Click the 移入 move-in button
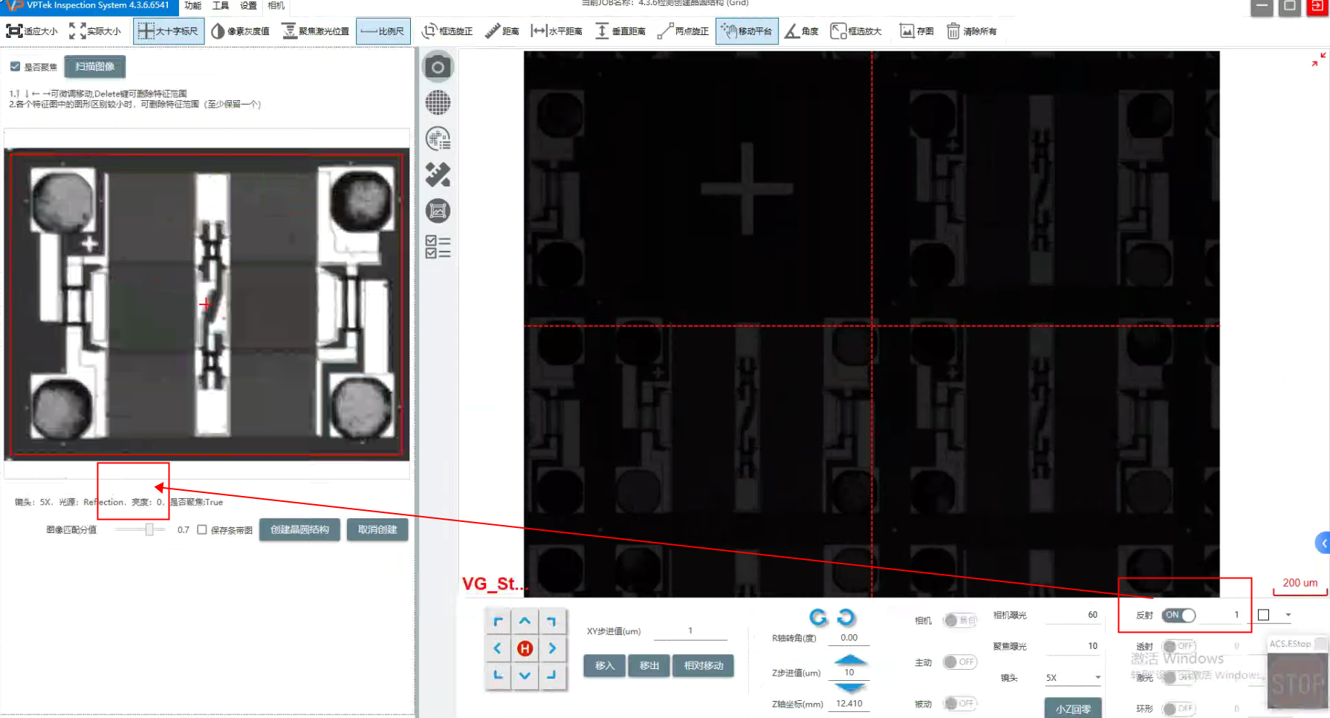 tap(605, 665)
